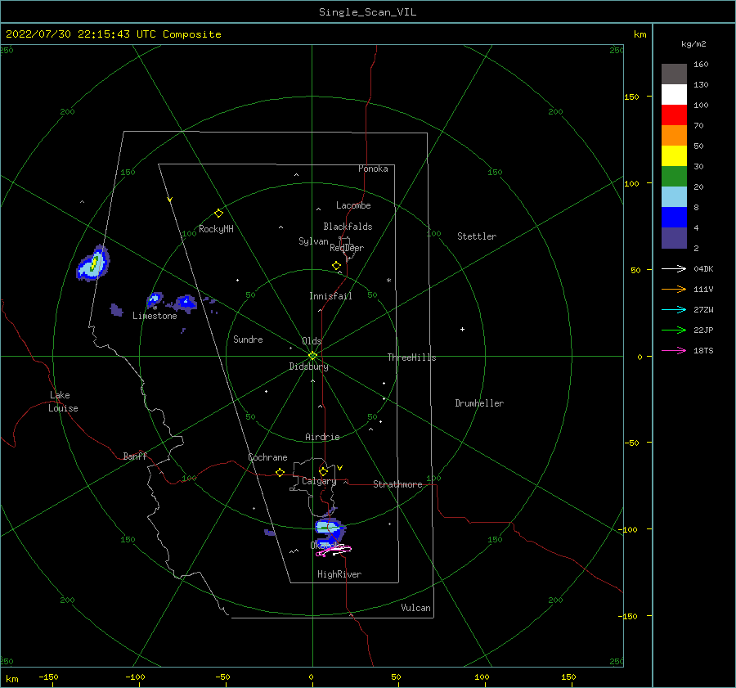Pick the red 70-100 legend swatch
The width and height of the screenshot is (736, 688).
coord(674,115)
